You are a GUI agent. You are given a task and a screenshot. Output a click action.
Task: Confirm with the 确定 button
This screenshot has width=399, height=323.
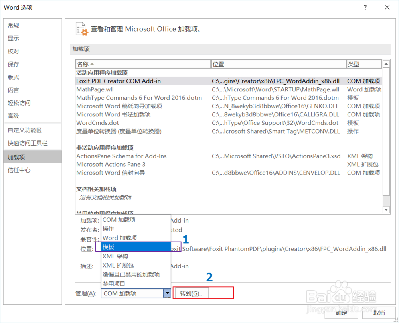(341, 313)
